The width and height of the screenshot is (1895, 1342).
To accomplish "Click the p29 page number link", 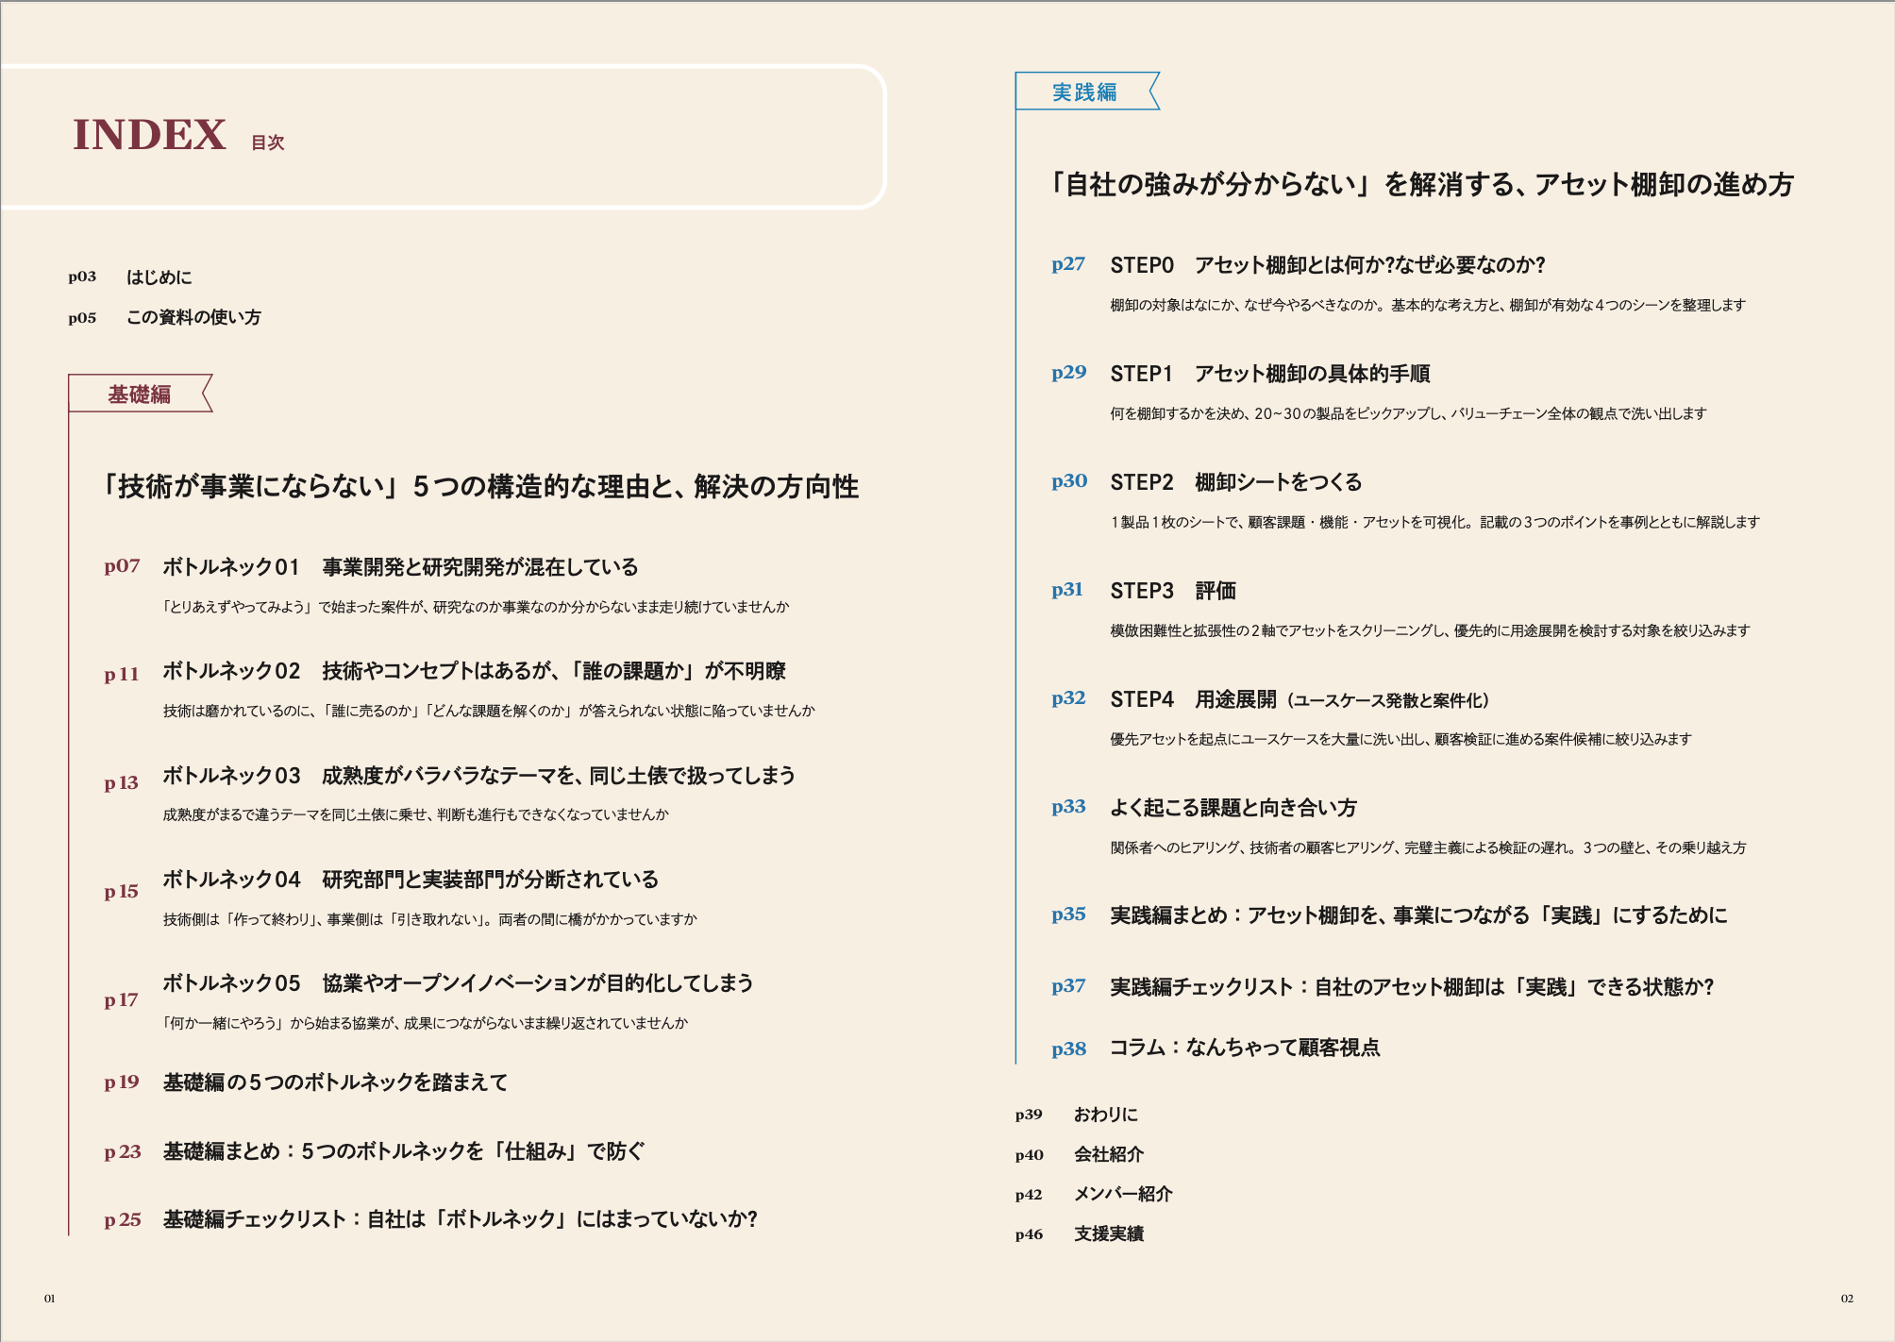I will coord(1068,373).
